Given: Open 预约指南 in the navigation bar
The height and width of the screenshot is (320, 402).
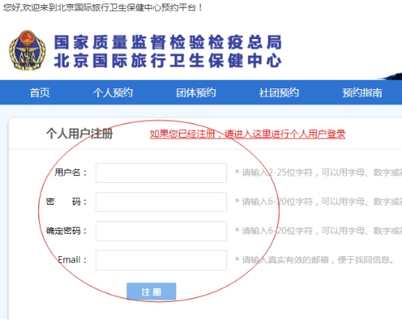Looking at the screenshot, I should click(362, 93).
